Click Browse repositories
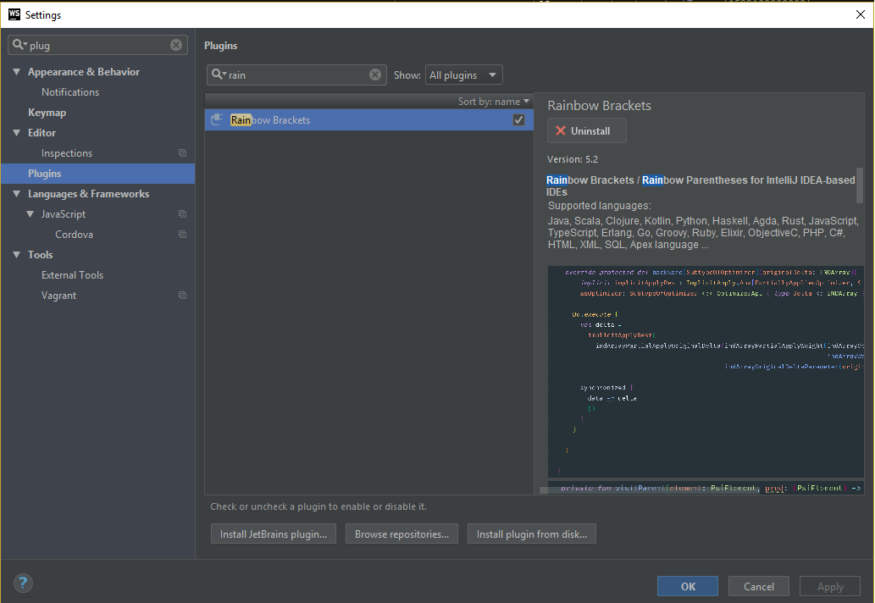 pyautogui.click(x=402, y=534)
